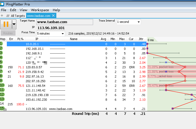
Task: Open the dropdown arrow beside the pause button
Action: (x=14, y=24)
